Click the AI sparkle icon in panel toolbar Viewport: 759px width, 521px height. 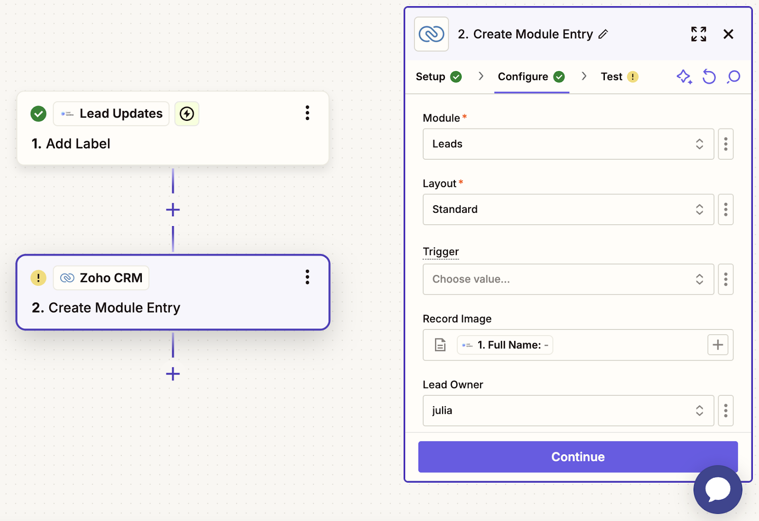(684, 76)
